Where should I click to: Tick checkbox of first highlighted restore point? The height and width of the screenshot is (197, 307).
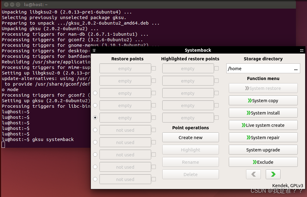216,68
